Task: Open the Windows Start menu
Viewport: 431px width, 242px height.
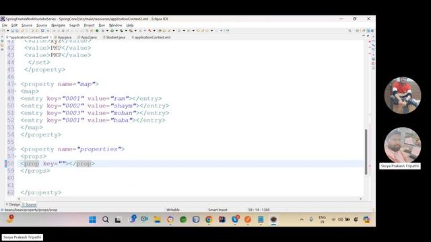Action: click(x=93, y=220)
